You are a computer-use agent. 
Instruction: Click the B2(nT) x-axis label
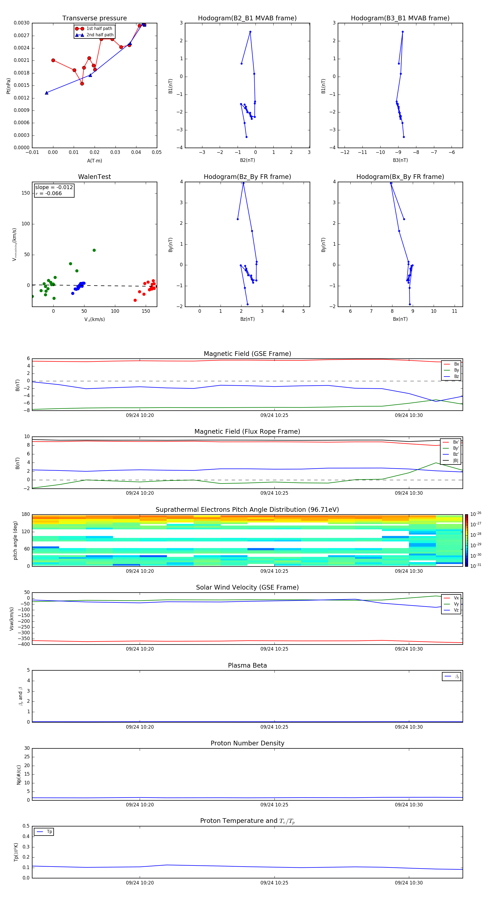(x=247, y=160)
